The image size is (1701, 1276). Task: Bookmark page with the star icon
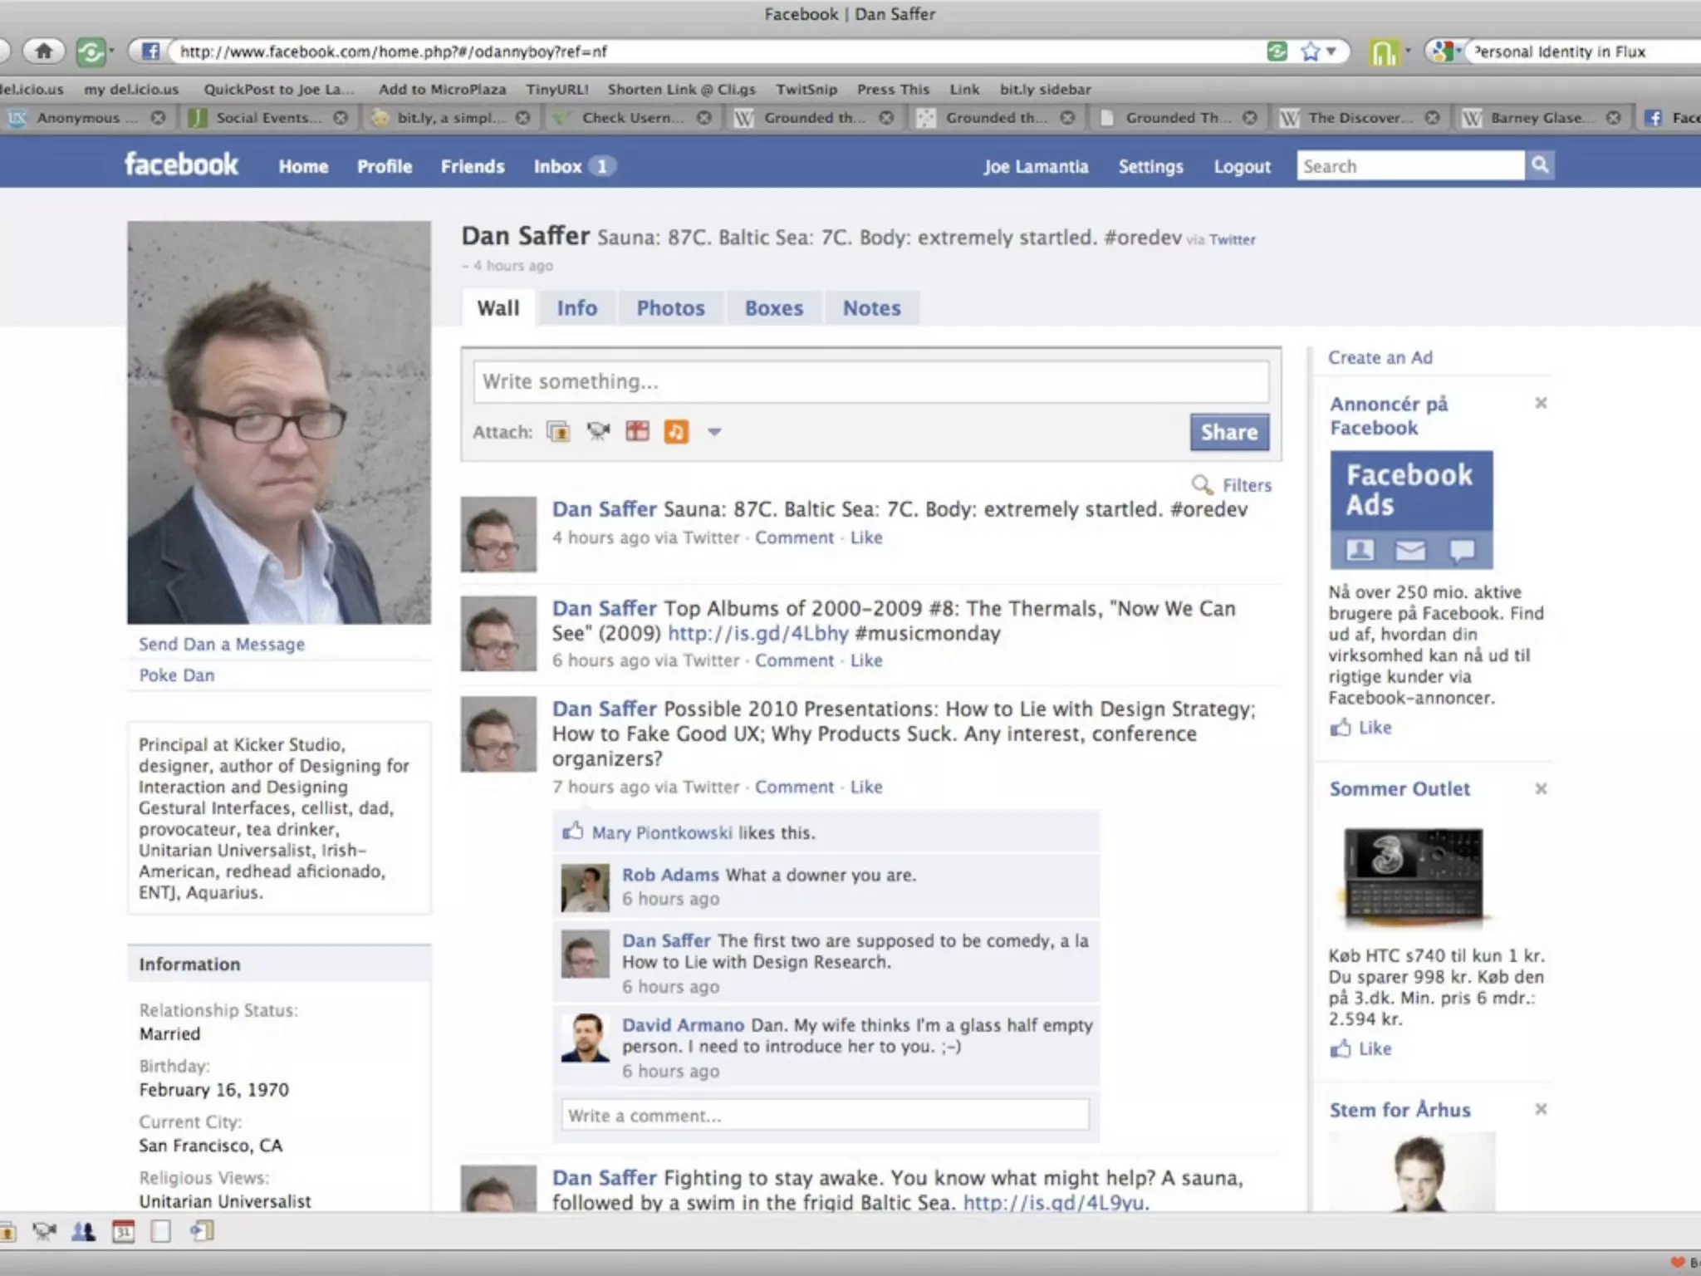coord(1310,52)
